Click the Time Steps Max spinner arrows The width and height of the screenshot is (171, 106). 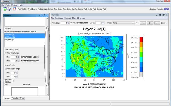point(19,61)
